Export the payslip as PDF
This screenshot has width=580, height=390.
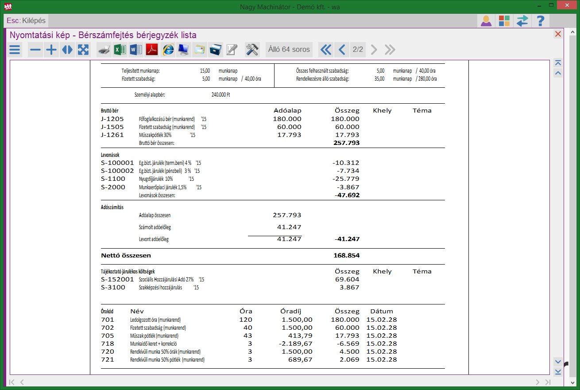click(152, 50)
